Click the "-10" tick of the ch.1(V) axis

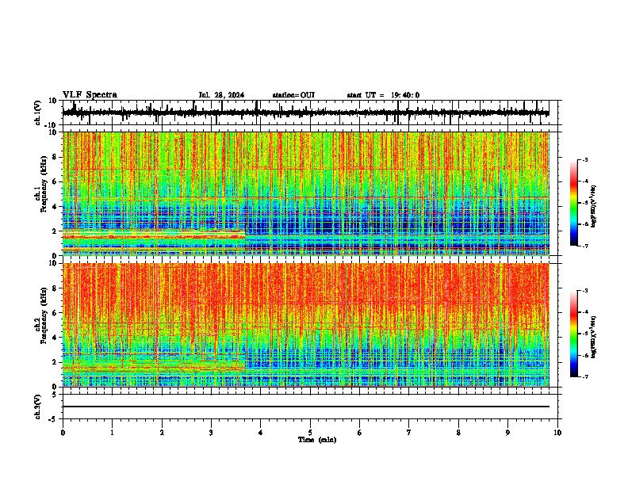tap(52, 125)
